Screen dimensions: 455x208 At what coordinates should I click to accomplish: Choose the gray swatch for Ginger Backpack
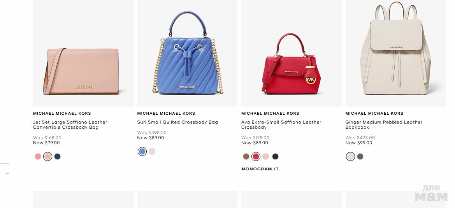[x=360, y=156]
